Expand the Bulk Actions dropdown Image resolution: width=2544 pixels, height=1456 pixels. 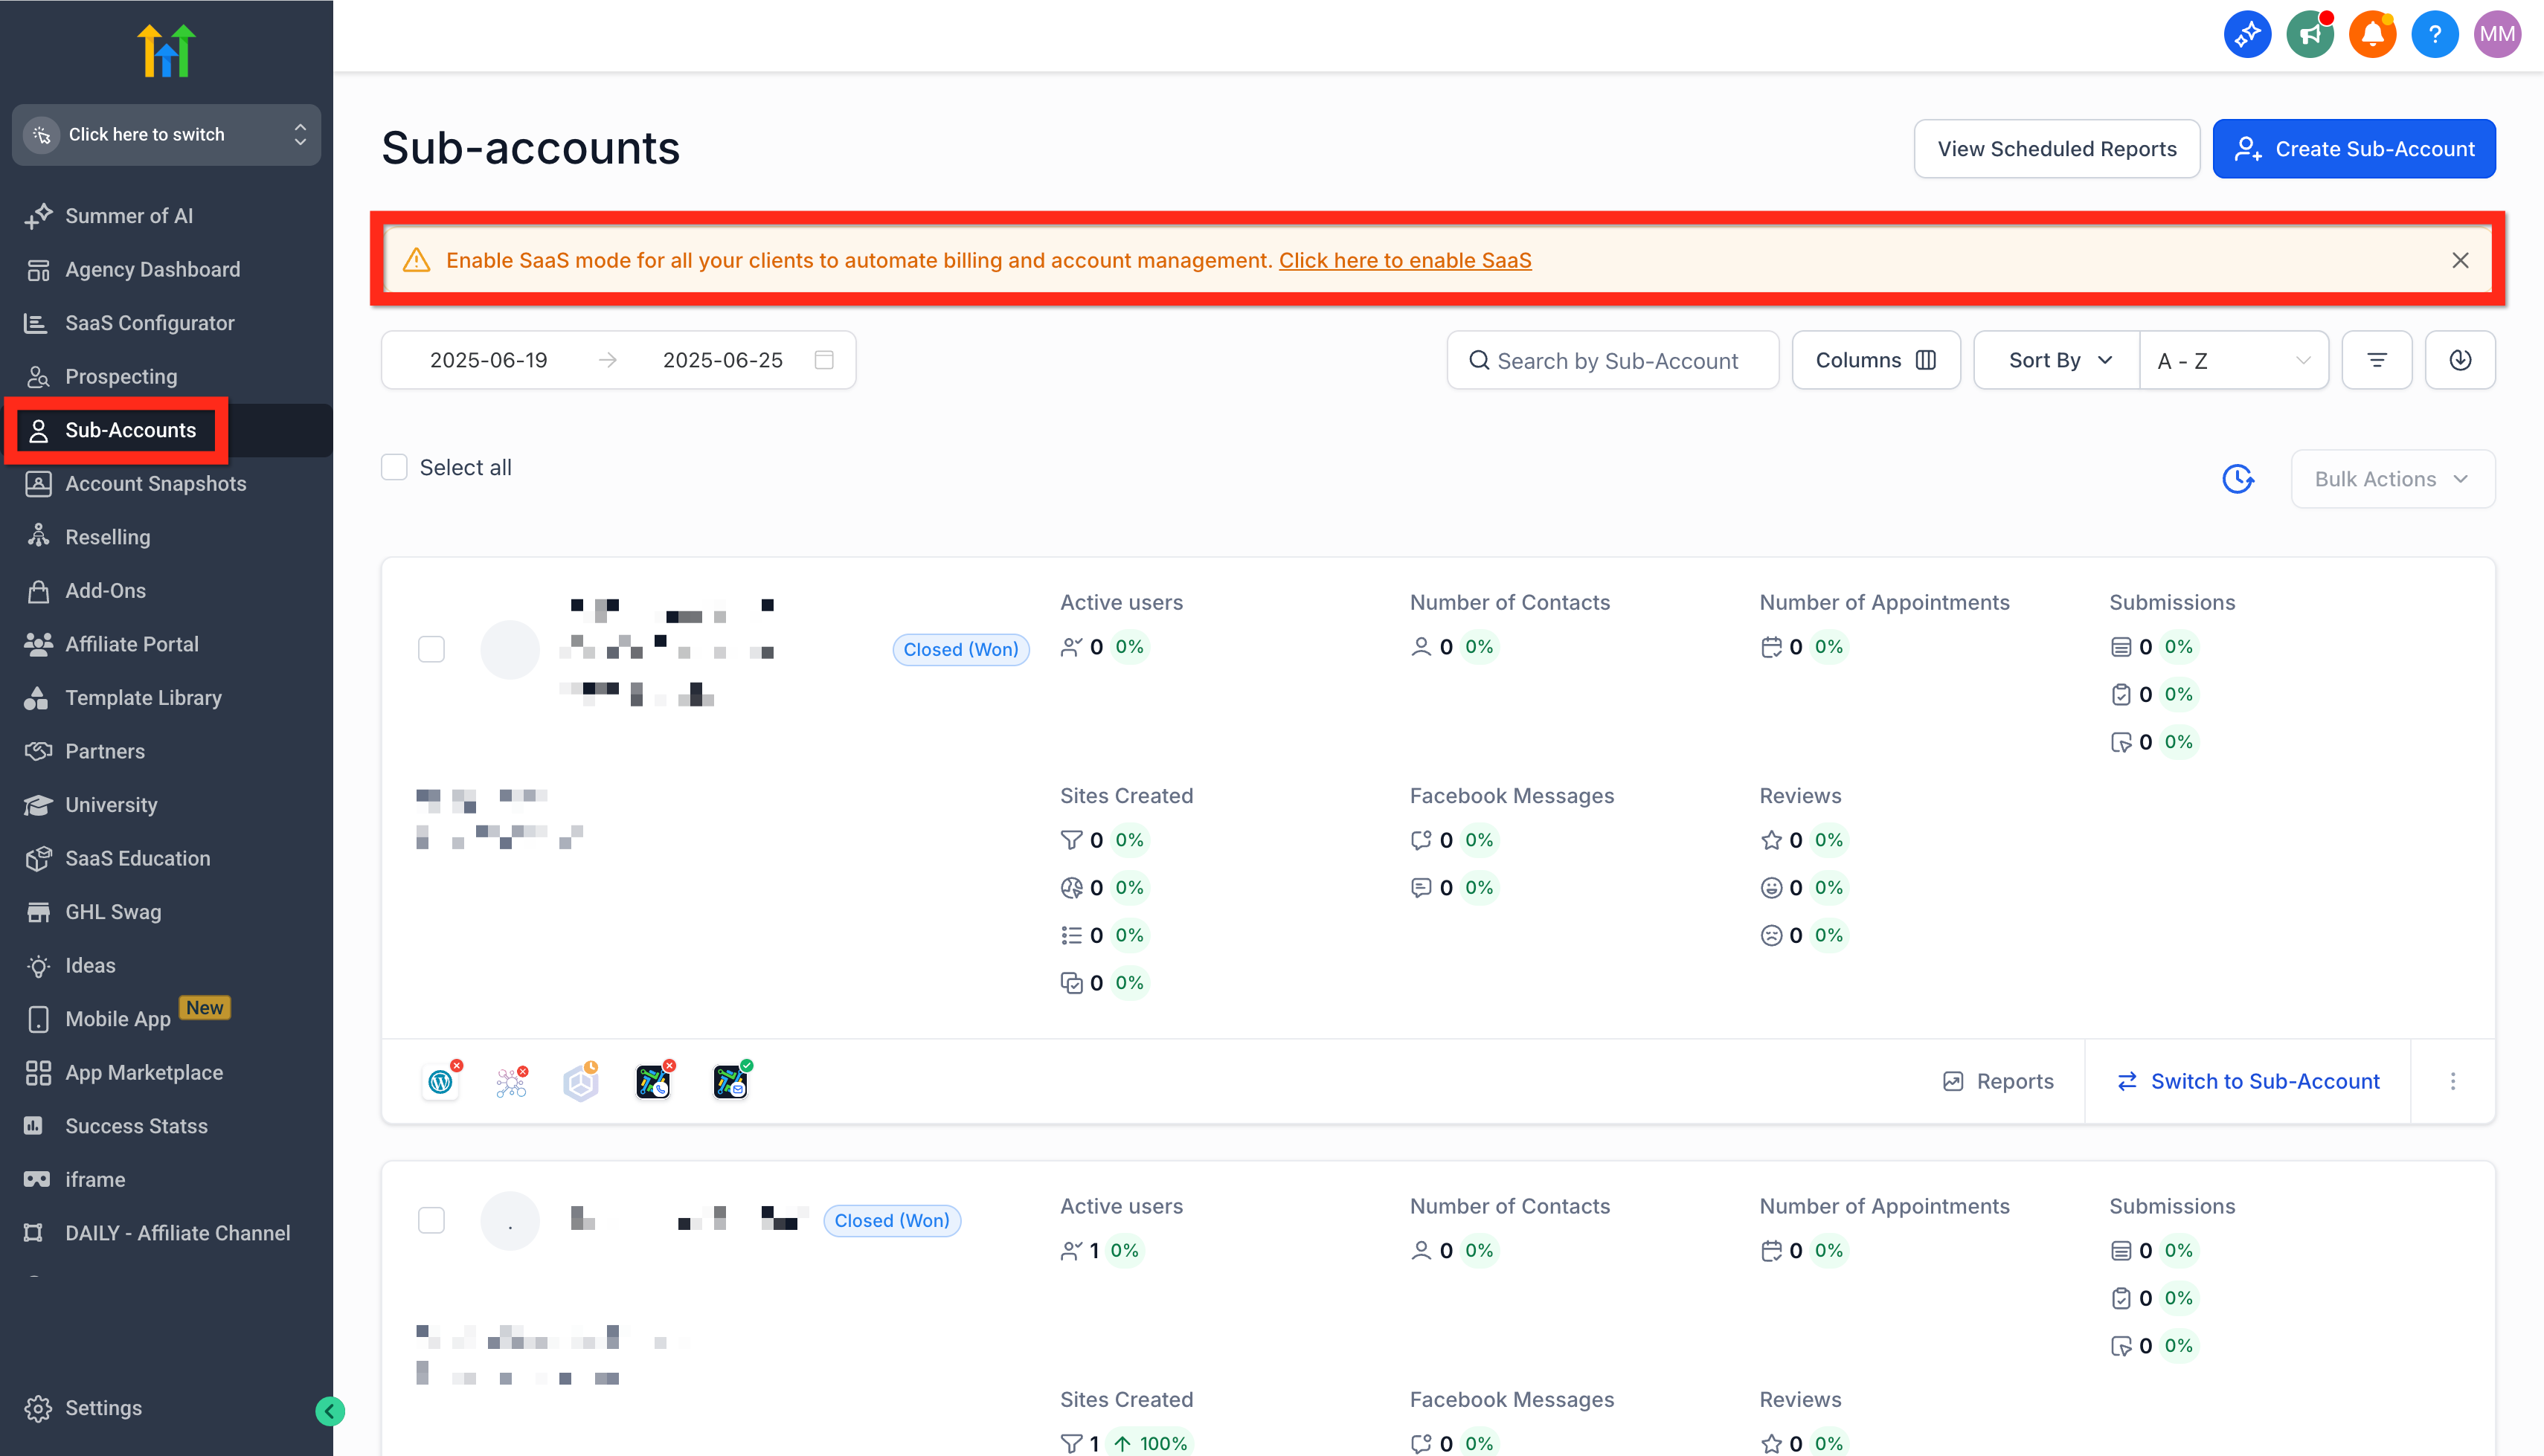pyautogui.click(x=2392, y=479)
